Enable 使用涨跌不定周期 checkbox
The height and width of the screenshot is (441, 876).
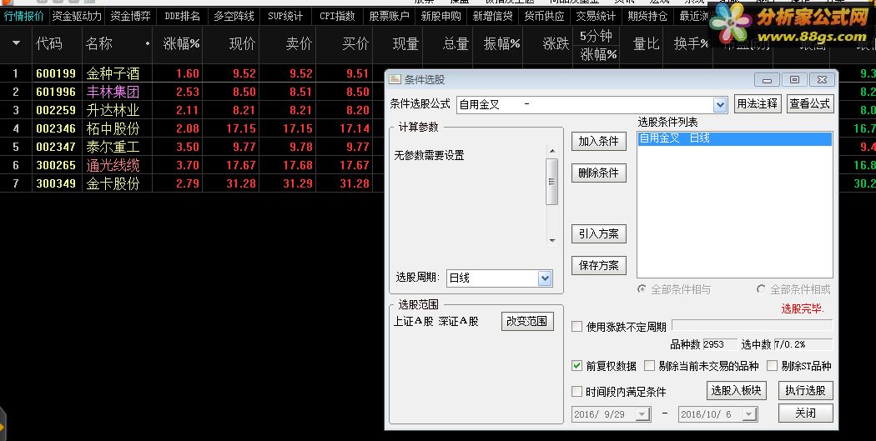coord(577,327)
